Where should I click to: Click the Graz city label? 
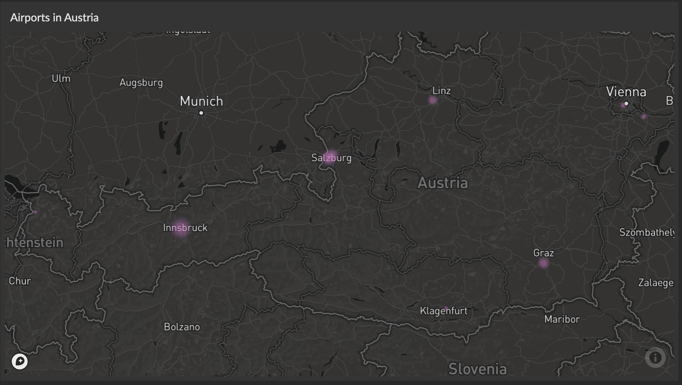544,253
